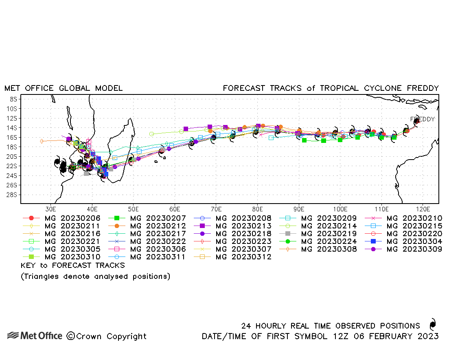
Task: Click the 110E longitude axis label
Action: coord(381,209)
